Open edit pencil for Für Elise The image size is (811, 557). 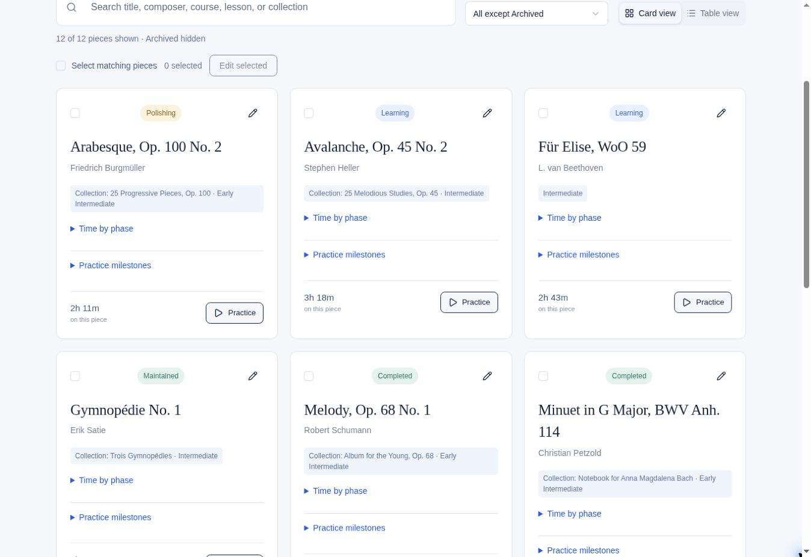pyautogui.click(x=721, y=113)
